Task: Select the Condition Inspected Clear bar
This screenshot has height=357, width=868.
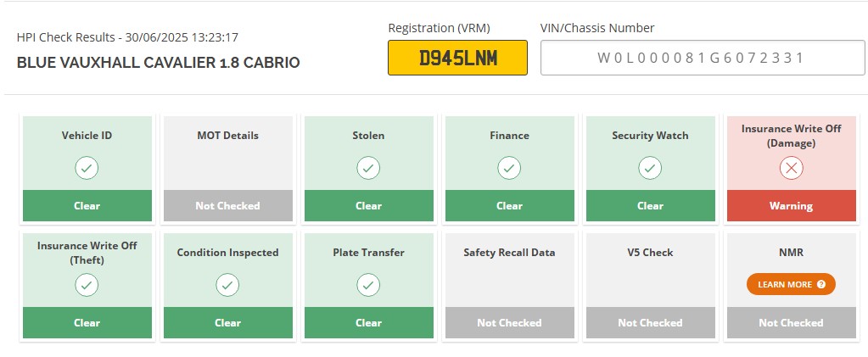Action: 227,323
